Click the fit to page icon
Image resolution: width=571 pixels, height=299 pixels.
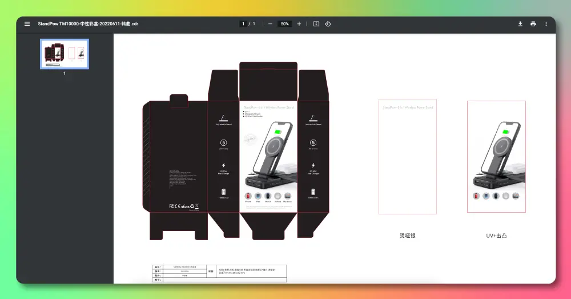point(316,23)
